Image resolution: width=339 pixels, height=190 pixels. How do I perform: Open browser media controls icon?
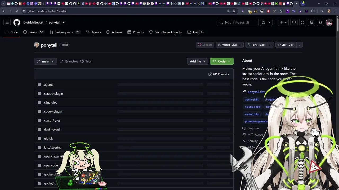[x=322, y=11]
